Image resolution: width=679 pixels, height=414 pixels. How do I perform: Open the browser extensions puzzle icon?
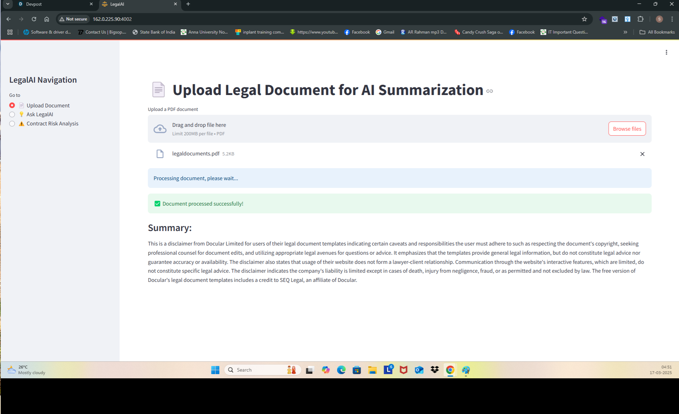(x=640, y=19)
